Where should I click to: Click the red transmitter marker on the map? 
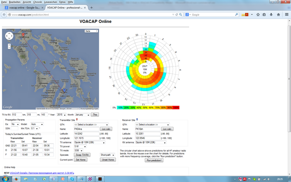click(x=23, y=34)
